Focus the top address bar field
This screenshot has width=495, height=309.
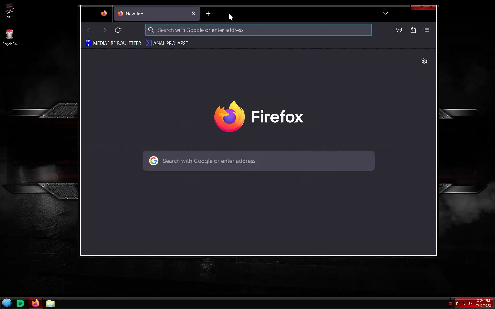point(258,30)
